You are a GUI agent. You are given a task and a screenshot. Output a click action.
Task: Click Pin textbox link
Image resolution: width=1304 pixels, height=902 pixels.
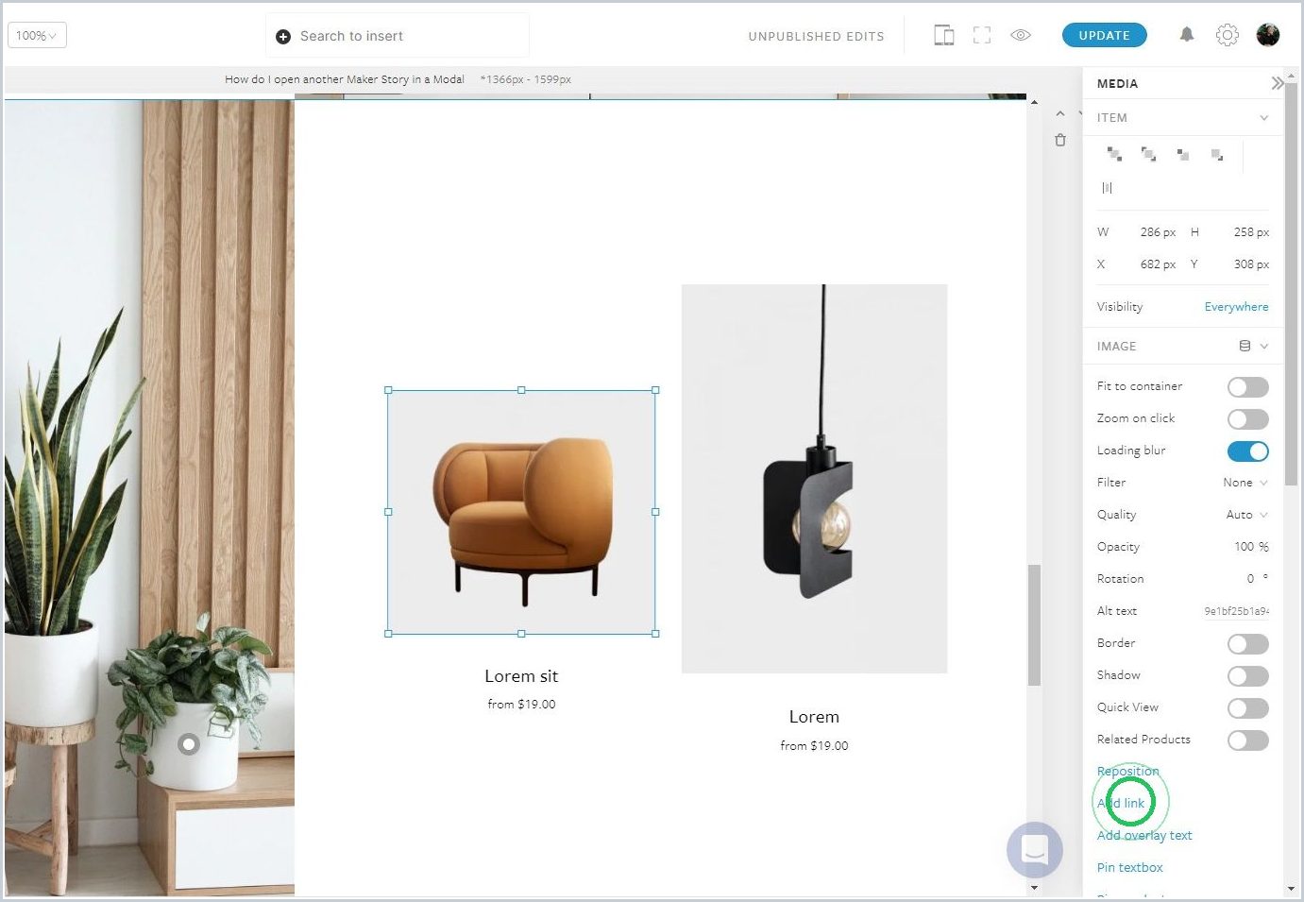point(1129,867)
